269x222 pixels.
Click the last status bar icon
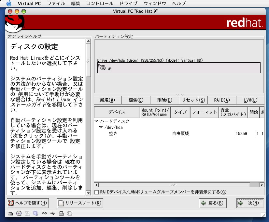pyautogui.click(x=69, y=214)
